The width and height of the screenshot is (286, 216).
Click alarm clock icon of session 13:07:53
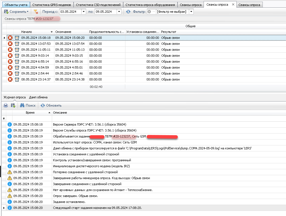tap(17, 44)
